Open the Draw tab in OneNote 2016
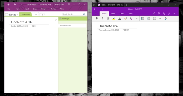Image resolution: width=183 pixels, height=96 pixels. click(x=35, y=9)
